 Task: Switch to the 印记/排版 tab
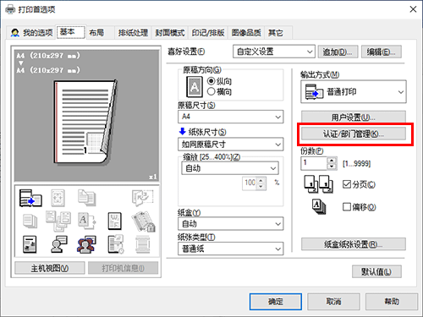[x=208, y=33]
